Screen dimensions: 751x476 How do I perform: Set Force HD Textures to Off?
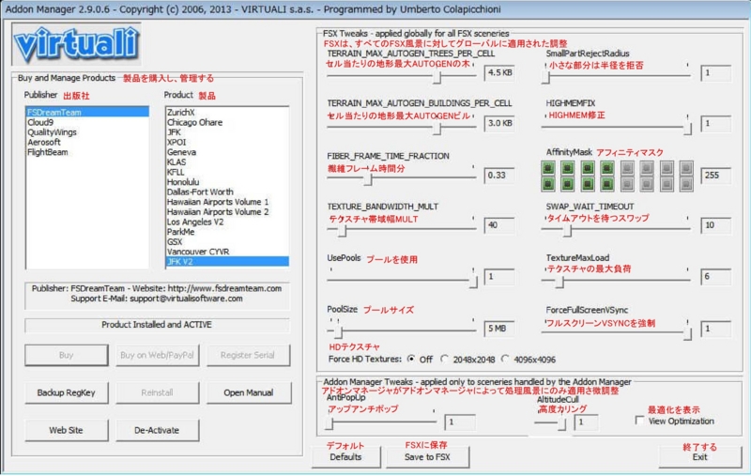click(411, 359)
